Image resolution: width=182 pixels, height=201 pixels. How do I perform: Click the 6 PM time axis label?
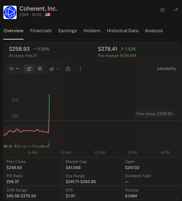pyautogui.click(x=165, y=153)
